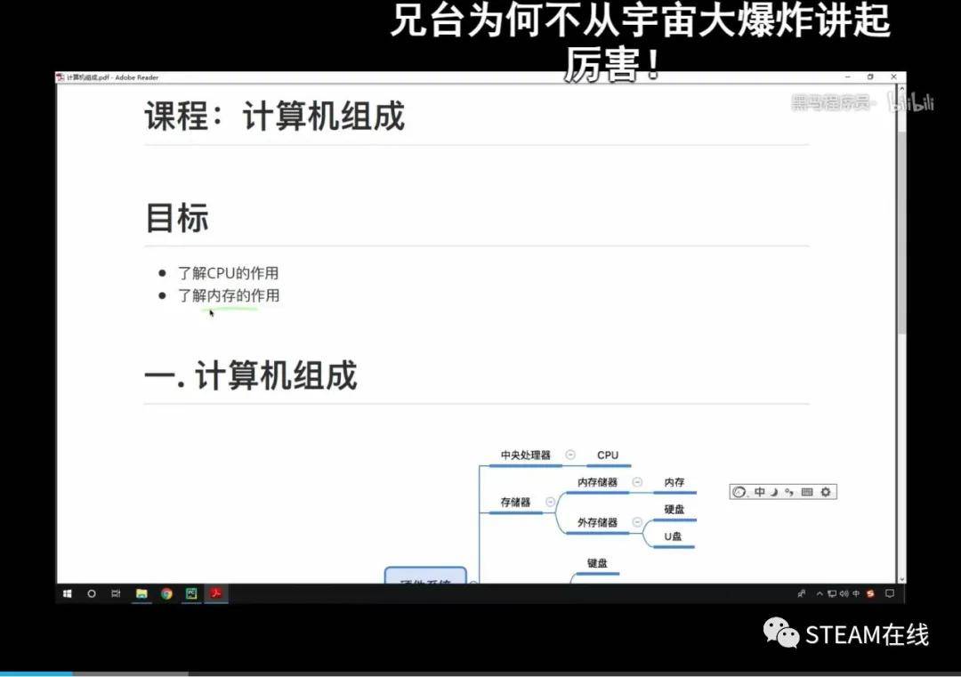The image size is (961, 677).
Task: Click the U盘 node in the mind map
Action: coord(673,536)
